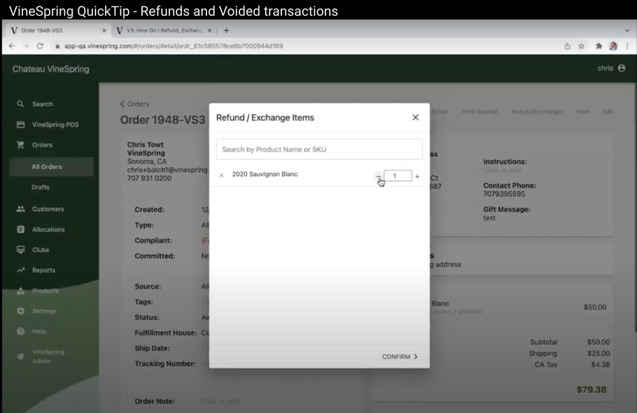The height and width of the screenshot is (413, 637).
Task: Open the Clubs sidebar label
Action: pyautogui.click(x=41, y=250)
